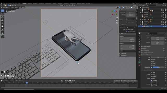Open the World properties tab icon

pos(139,49)
